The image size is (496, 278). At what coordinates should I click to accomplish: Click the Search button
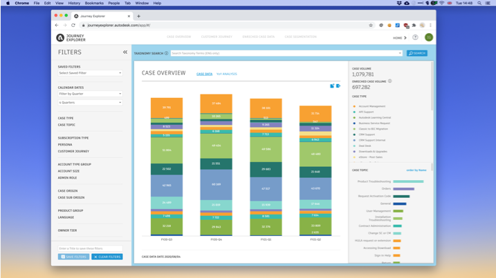coord(417,53)
